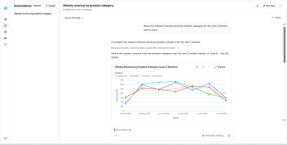Toggle Extended thinking mode
Viewport: 287px width, 145px height.
pos(212,136)
